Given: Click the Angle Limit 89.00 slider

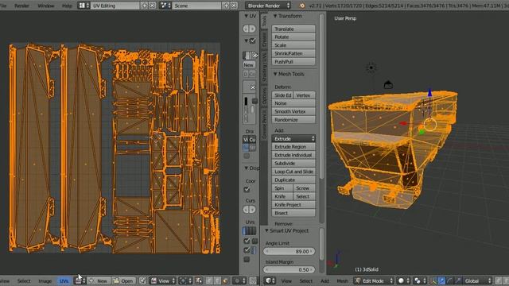Looking at the screenshot, I should [289, 251].
